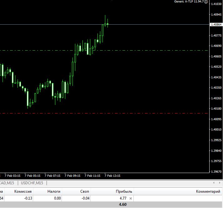Click the 7 Feb 13:15 time label
Image resolution: width=223 pixels, height=208 pixels.
click(112, 176)
